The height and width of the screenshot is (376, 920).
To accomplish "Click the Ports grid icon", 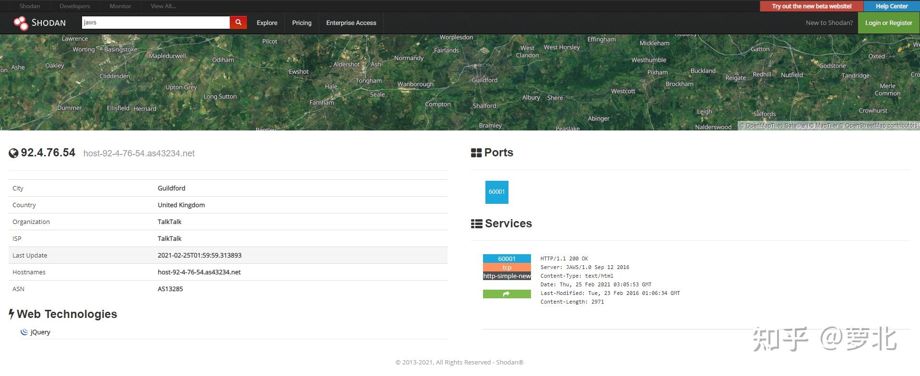I will coord(476,153).
